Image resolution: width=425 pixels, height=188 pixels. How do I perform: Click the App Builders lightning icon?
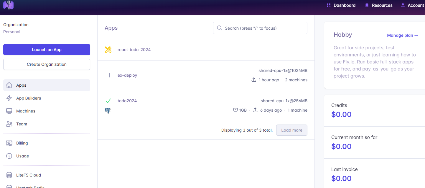click(x=9, y=98)
